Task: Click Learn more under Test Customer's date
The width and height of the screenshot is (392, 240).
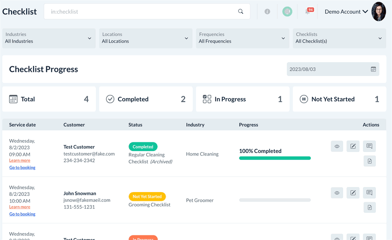Action: [x=20, y=160]
